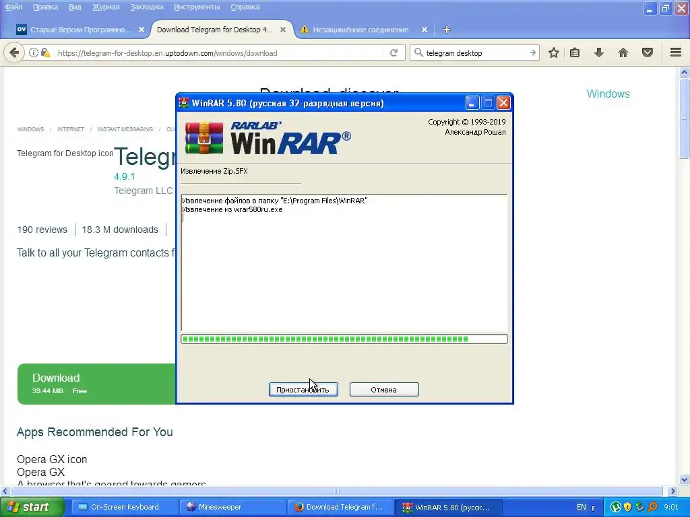Click the WinRAR extraction progress bar
The image size is (690, 517).
[x=344, y=339]
